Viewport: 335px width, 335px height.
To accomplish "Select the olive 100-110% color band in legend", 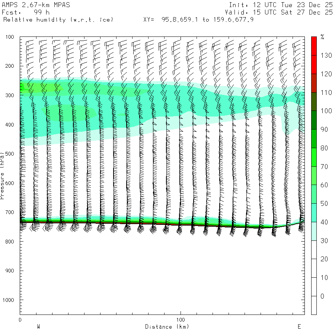I will [x=314, y=101].
